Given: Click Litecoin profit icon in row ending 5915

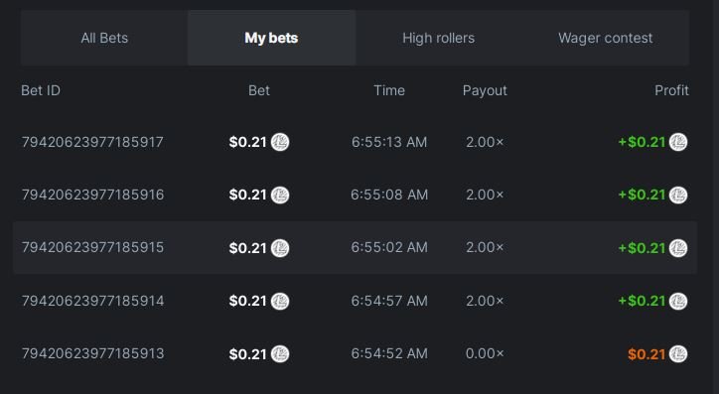Looking at the screenshot, I should pos(678,248).
